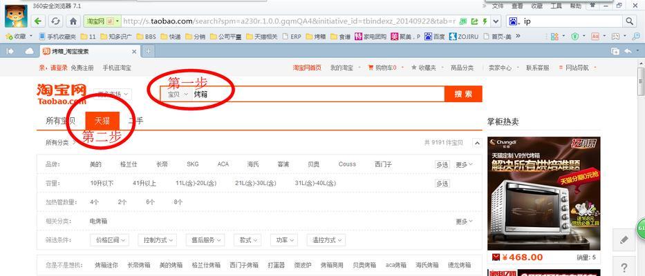Image resolution: width=645 pixels, height=276 pixels.
Task: Open the 淘宝网首页 link
Action: (307, 68)
